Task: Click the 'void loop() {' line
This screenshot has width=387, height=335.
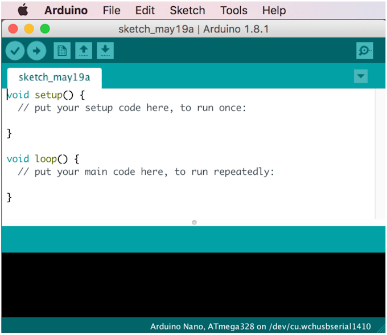Action: (x=43, y=159)
